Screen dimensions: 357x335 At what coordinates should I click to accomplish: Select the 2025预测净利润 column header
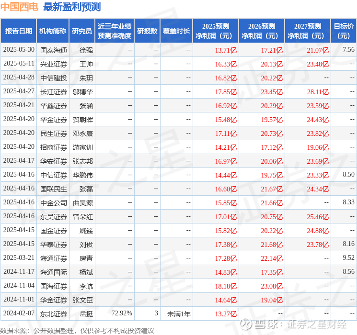(216, 31)
